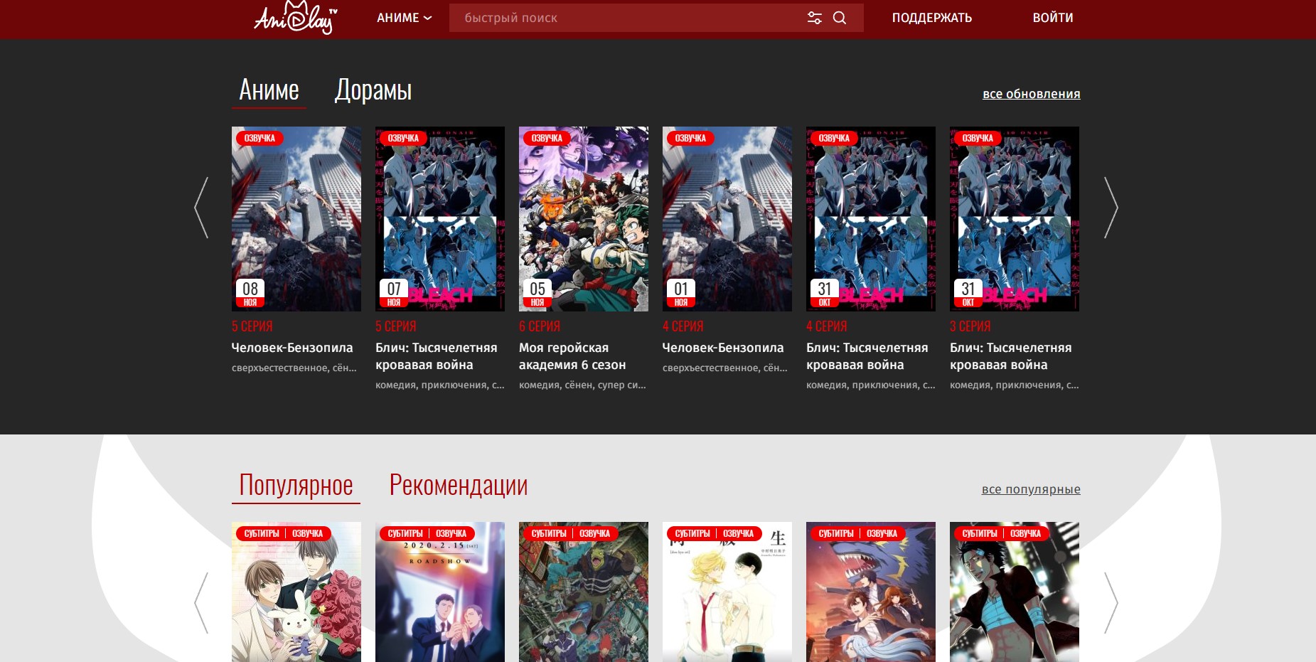1316x662 pixels.
Task: Open Блич poster dated 07 НОЯ
Action: [440, 219]
